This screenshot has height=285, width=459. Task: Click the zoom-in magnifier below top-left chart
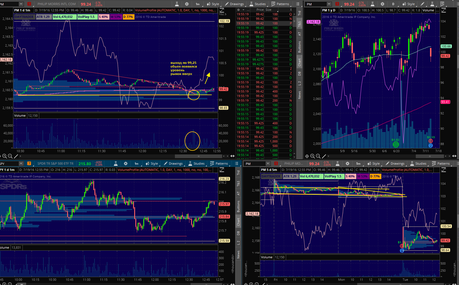point(5,156)
